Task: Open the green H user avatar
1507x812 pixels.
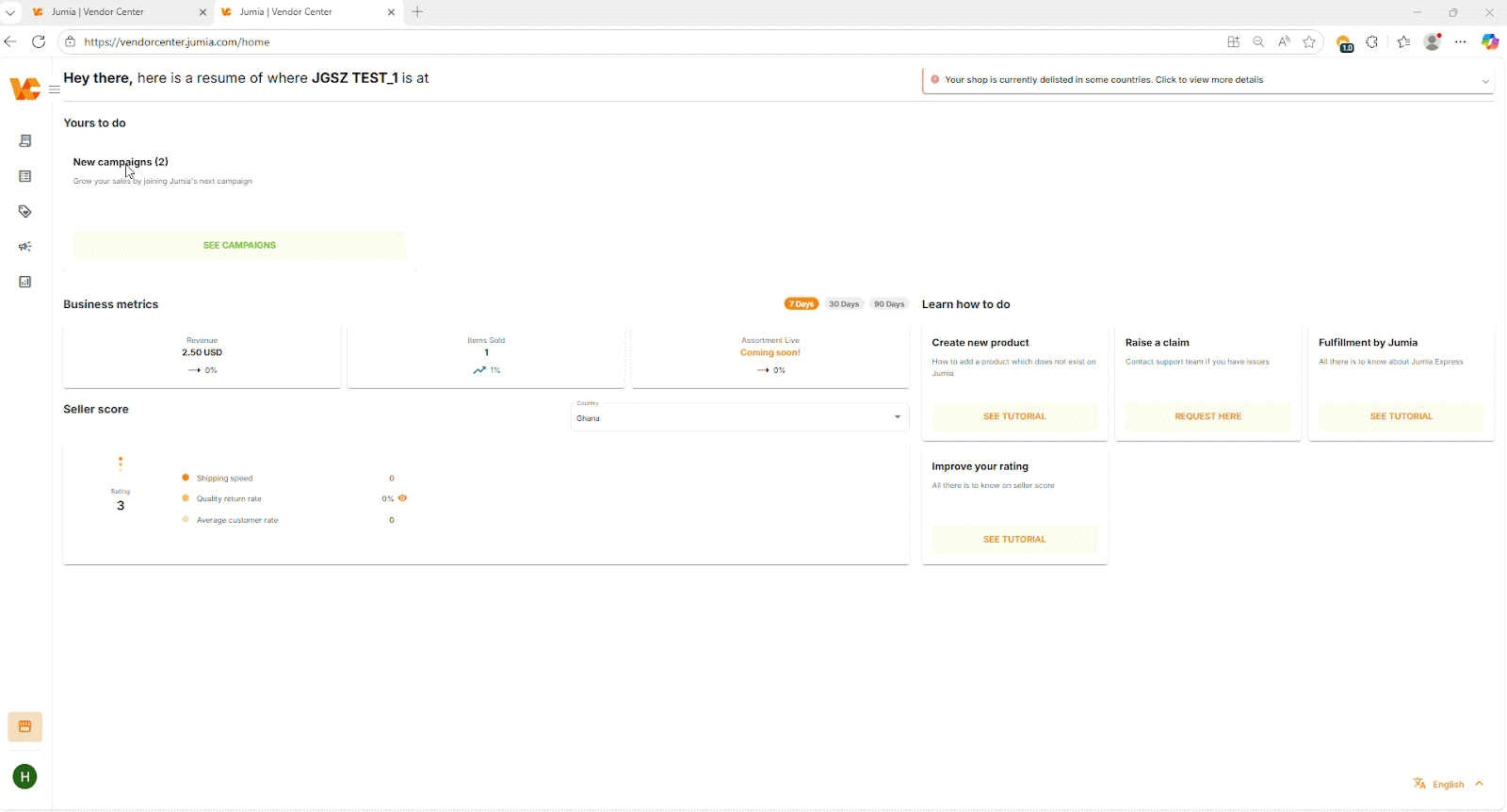Action: (25, 777)
